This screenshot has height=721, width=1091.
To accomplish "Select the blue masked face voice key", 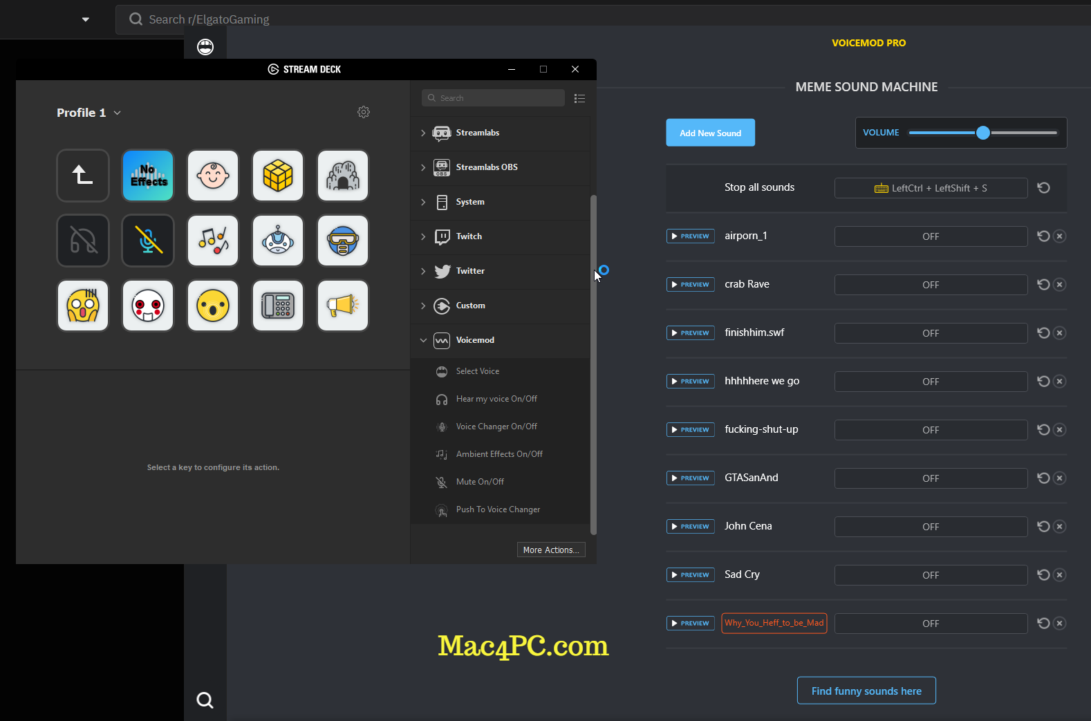I will pyautogui.click(x=343, y=241).
